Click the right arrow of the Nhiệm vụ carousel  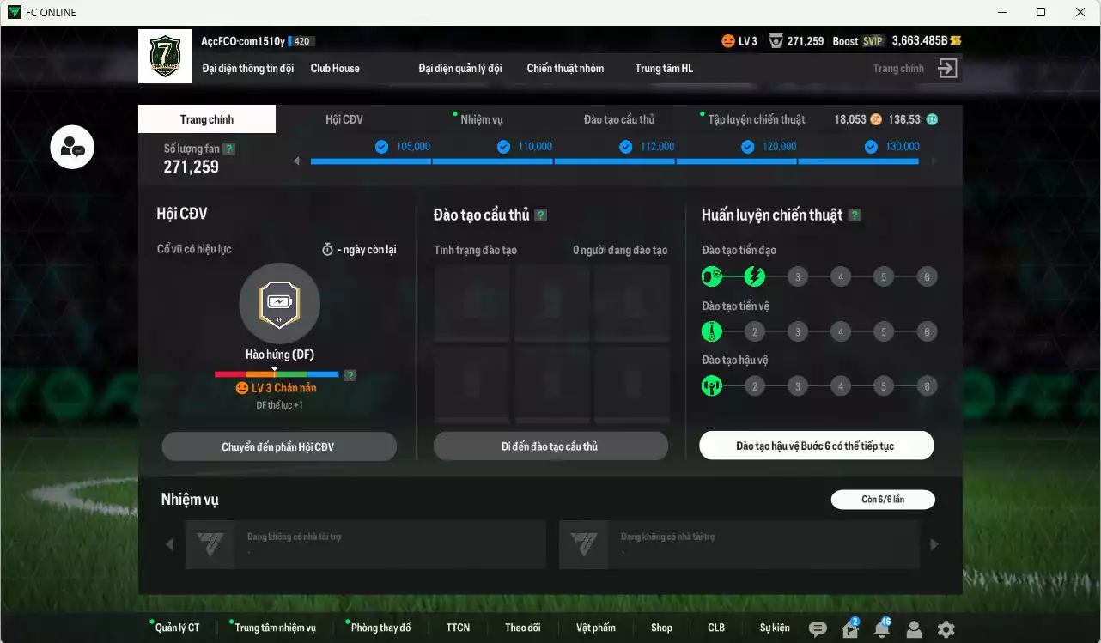[x=934, y=543]
